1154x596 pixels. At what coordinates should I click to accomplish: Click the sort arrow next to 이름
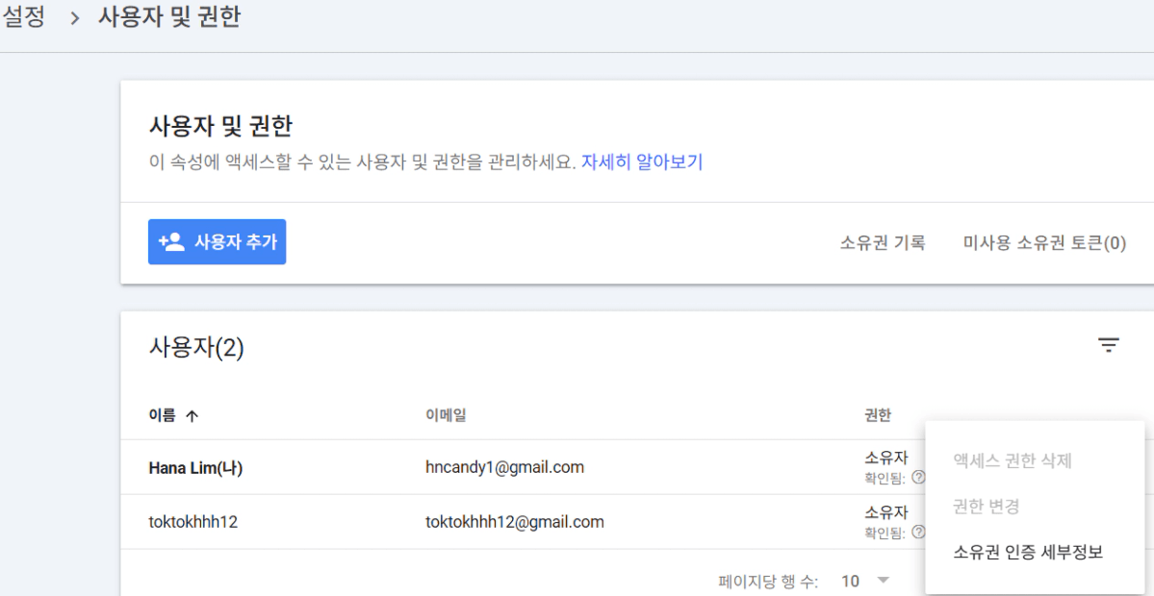click(x=192, y=416)
